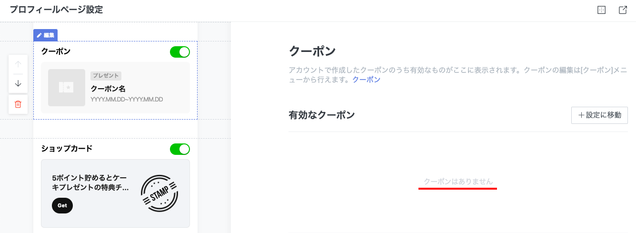Viewport: 636px width, 233px height.
Task: Move the coupon section up with arrow
Action: coord(18,64)
